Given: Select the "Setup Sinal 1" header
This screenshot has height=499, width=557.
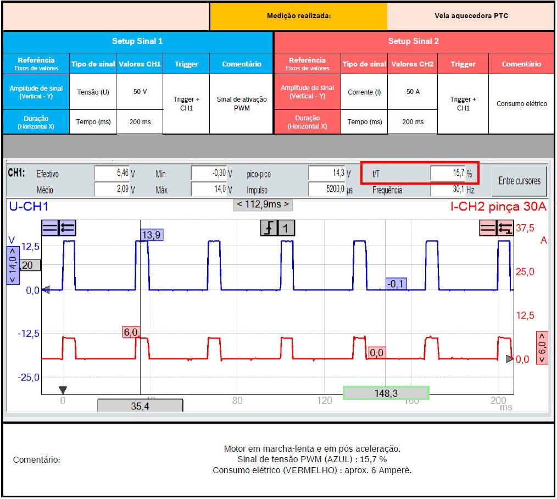Looking at the screenshot, I should click(137, 41).
